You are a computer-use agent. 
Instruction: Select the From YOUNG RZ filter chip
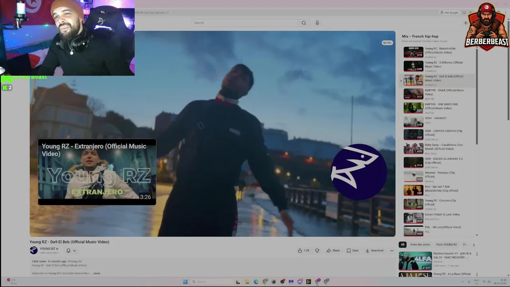click(x=446, y=245)
